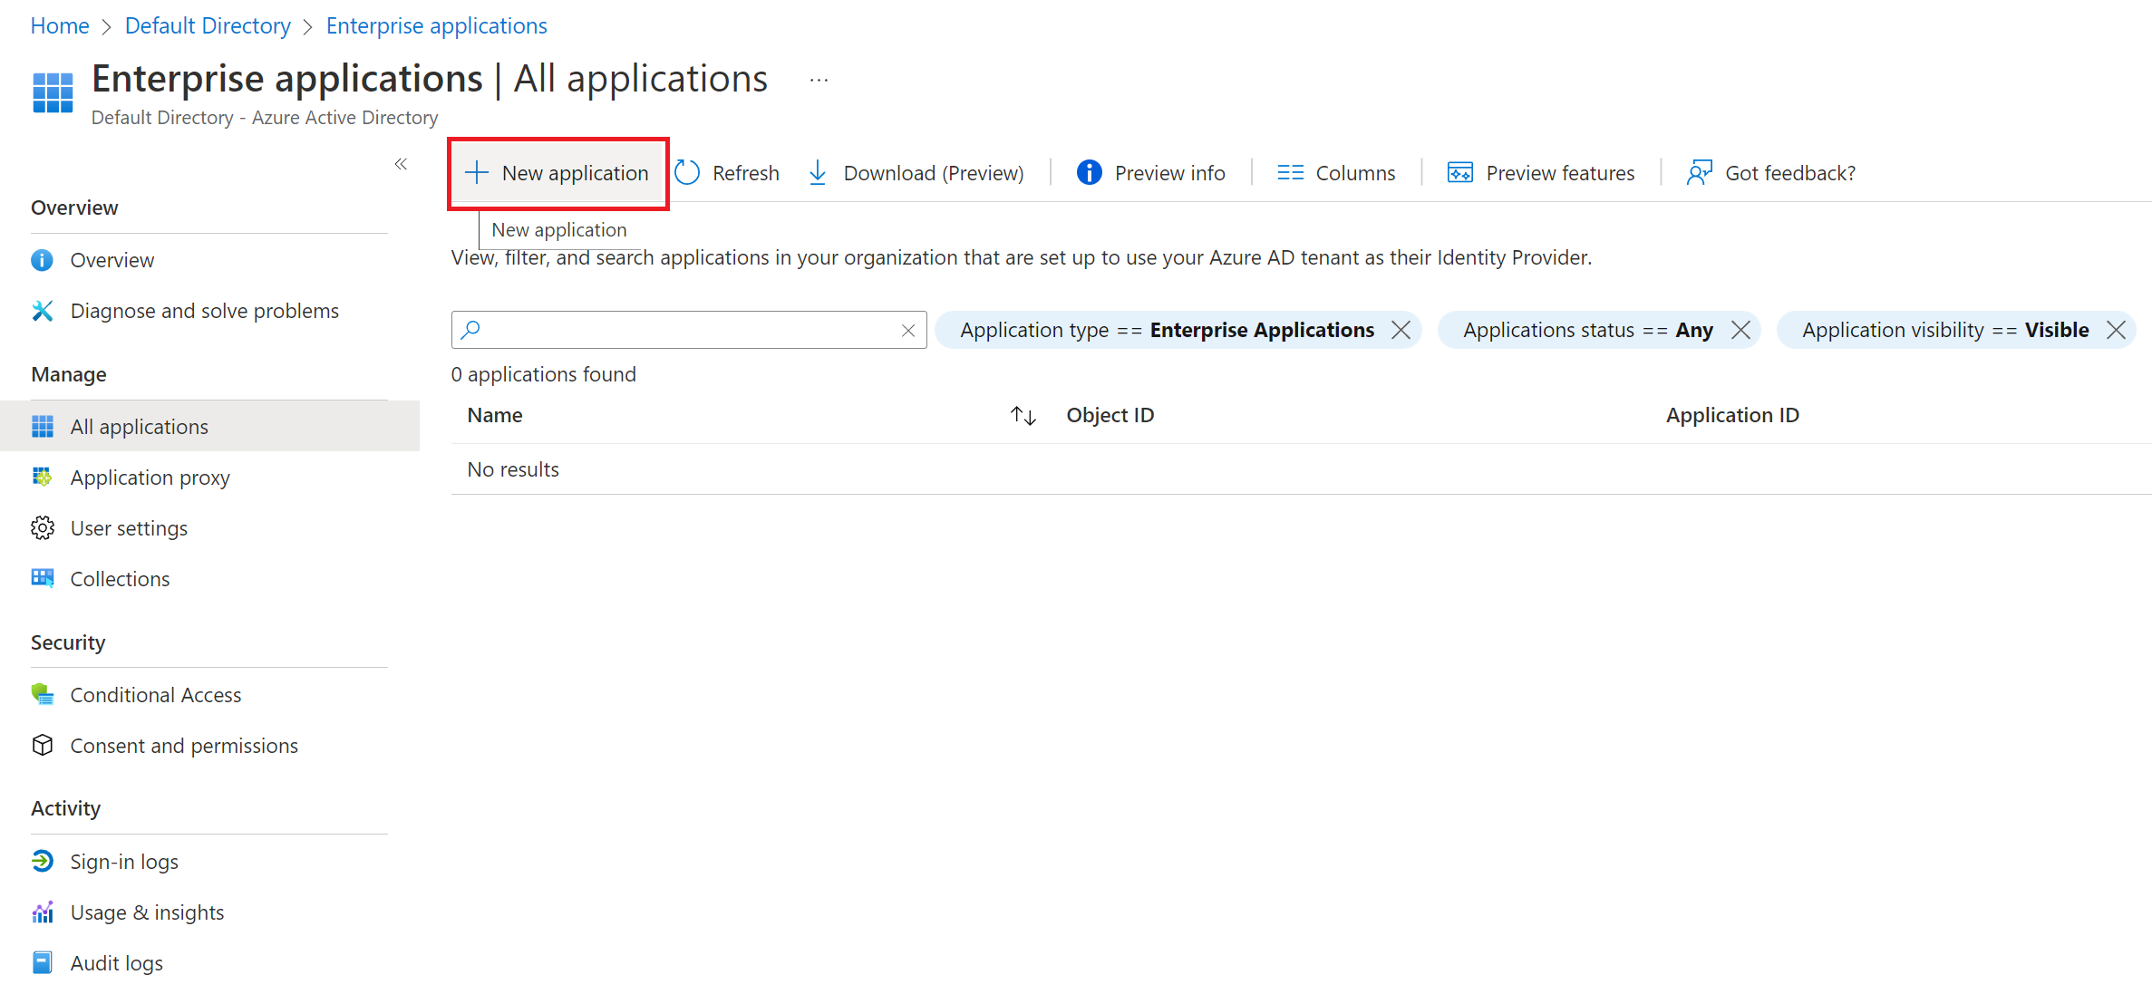The image size is (2152, 994).
Task: Click the Enterprise applications grid logo
Action: coord(53,92)
